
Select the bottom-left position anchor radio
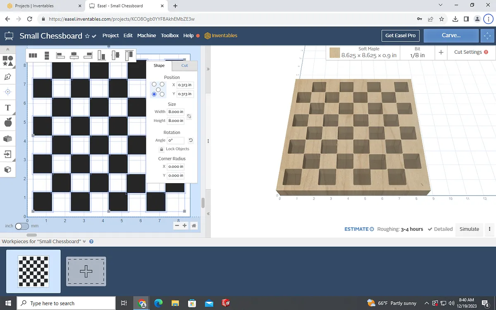(154, 94)
